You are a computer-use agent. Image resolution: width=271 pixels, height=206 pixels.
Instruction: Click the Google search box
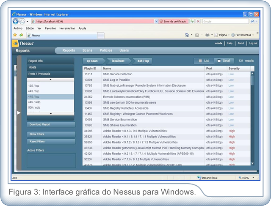click(x=225, y=22)
